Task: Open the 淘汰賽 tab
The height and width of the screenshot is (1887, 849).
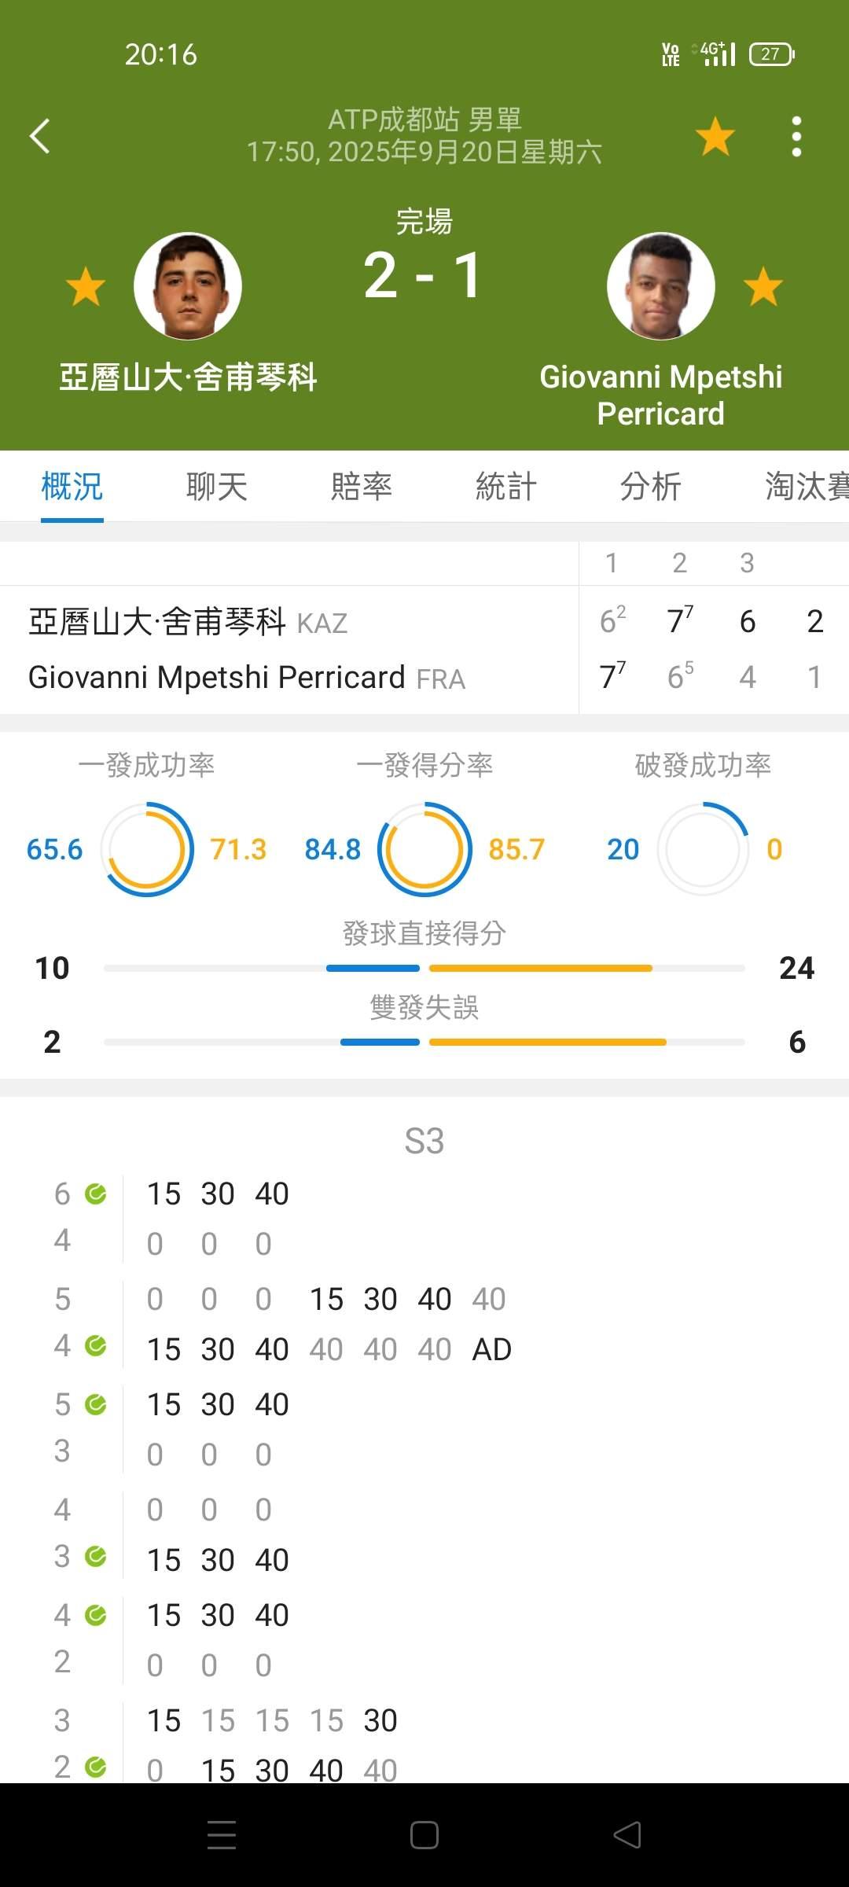Action: (807, 486)
